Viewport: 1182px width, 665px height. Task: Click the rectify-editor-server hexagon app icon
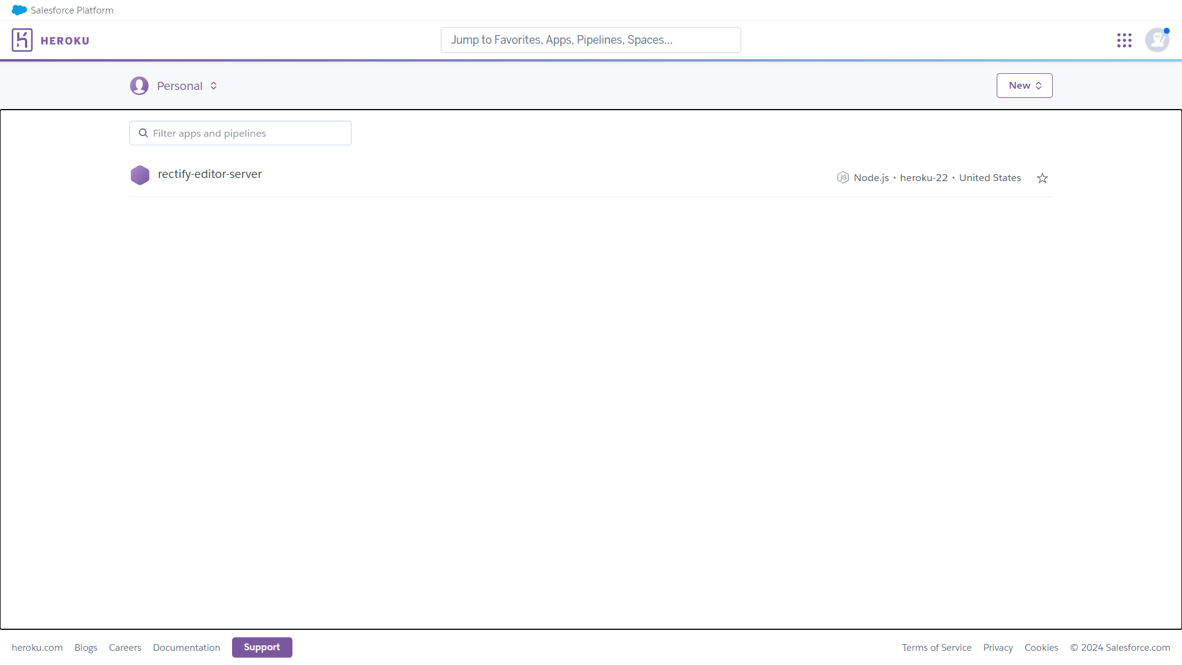click(x=140, y=175)
